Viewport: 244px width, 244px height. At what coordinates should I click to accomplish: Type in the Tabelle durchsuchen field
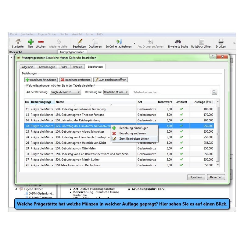171,92
